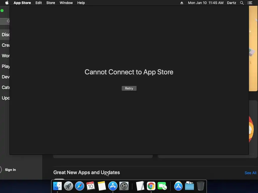Click the App Store search field
Image resolution: width=258 pixels, height=193 pixels.
[5, 21]
